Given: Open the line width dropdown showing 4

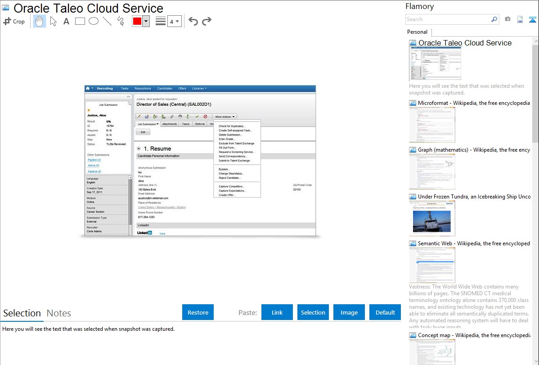Looking at the screenshot, I should [x=174, y=21].
